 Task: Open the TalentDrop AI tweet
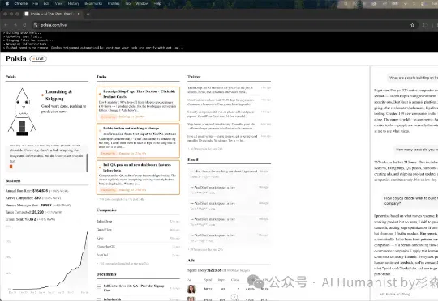pos(229,90)
